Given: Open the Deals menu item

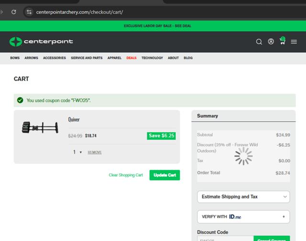Looking at the screenshot, I should click(131, 58).
